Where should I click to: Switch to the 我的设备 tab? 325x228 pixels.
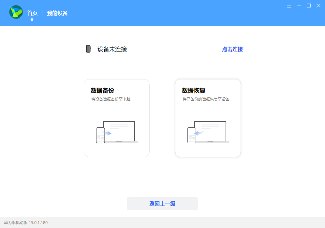point(57,13)
